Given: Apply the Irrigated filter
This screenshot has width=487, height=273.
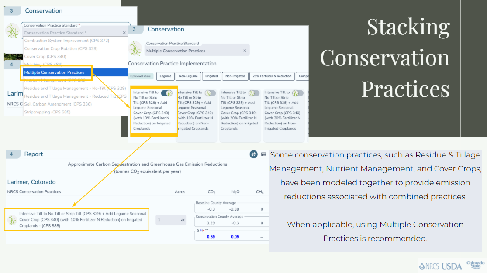Looking at the screenshot, I should (211, 76).
